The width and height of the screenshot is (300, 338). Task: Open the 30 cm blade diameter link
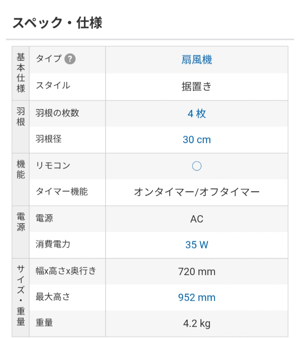click(197, 140)
